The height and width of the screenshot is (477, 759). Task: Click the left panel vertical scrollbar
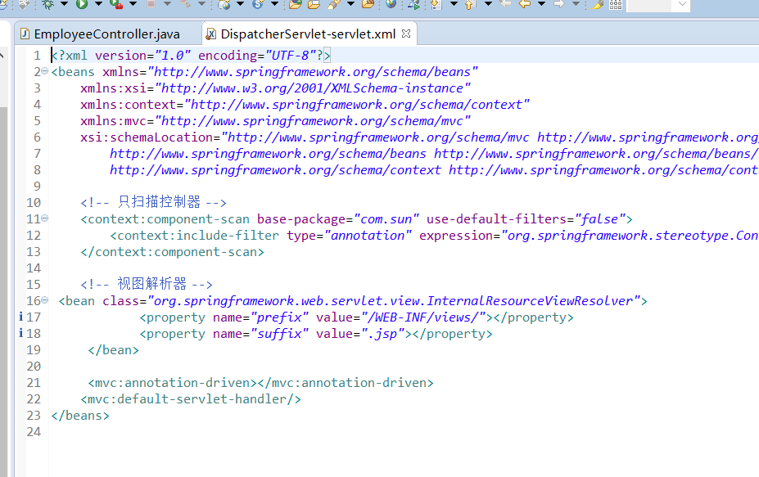tap(3, 290)
